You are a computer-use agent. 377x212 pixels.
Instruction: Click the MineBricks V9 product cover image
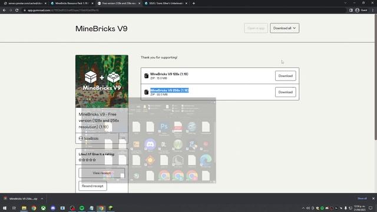(x=102, y=81)
